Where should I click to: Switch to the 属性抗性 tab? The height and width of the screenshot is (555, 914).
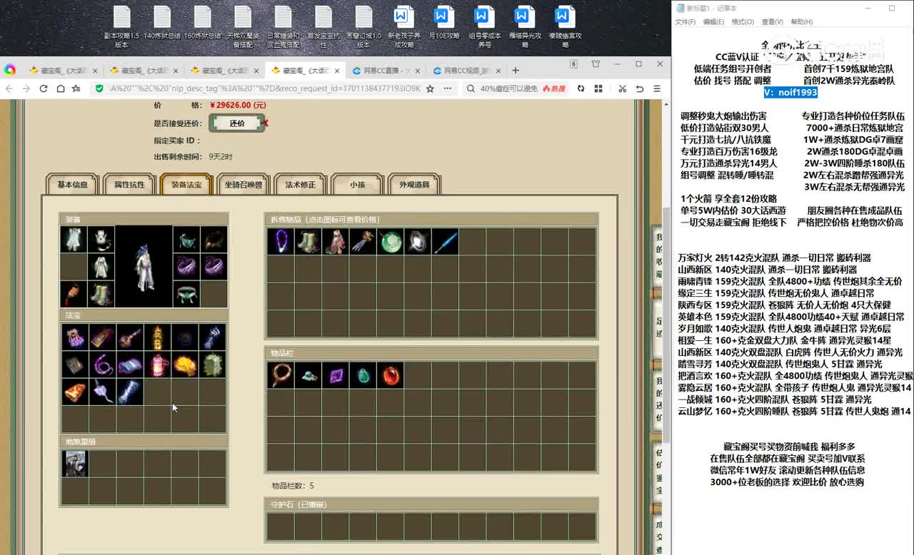(129, 185)
